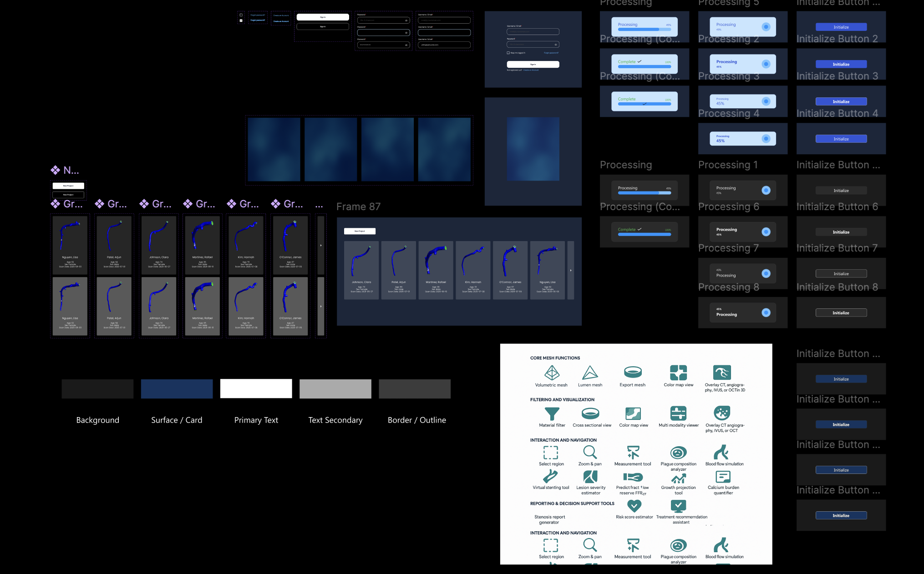Select the Processing 8 frame label

pos(729,287)
